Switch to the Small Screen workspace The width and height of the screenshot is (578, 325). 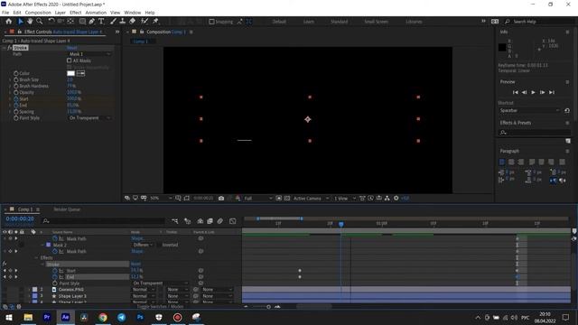(x=376, y=22)
